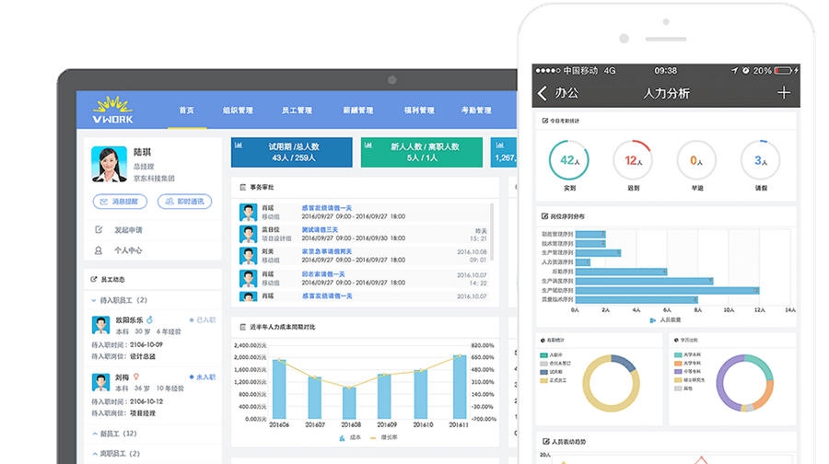Open 陆琪's profile avatar picture
Viewport: 829px width, 464px height.
(x=109, y=164)
